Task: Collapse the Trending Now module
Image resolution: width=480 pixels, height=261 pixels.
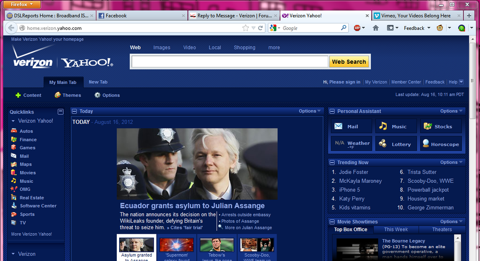Action: [x=332, y=162]
